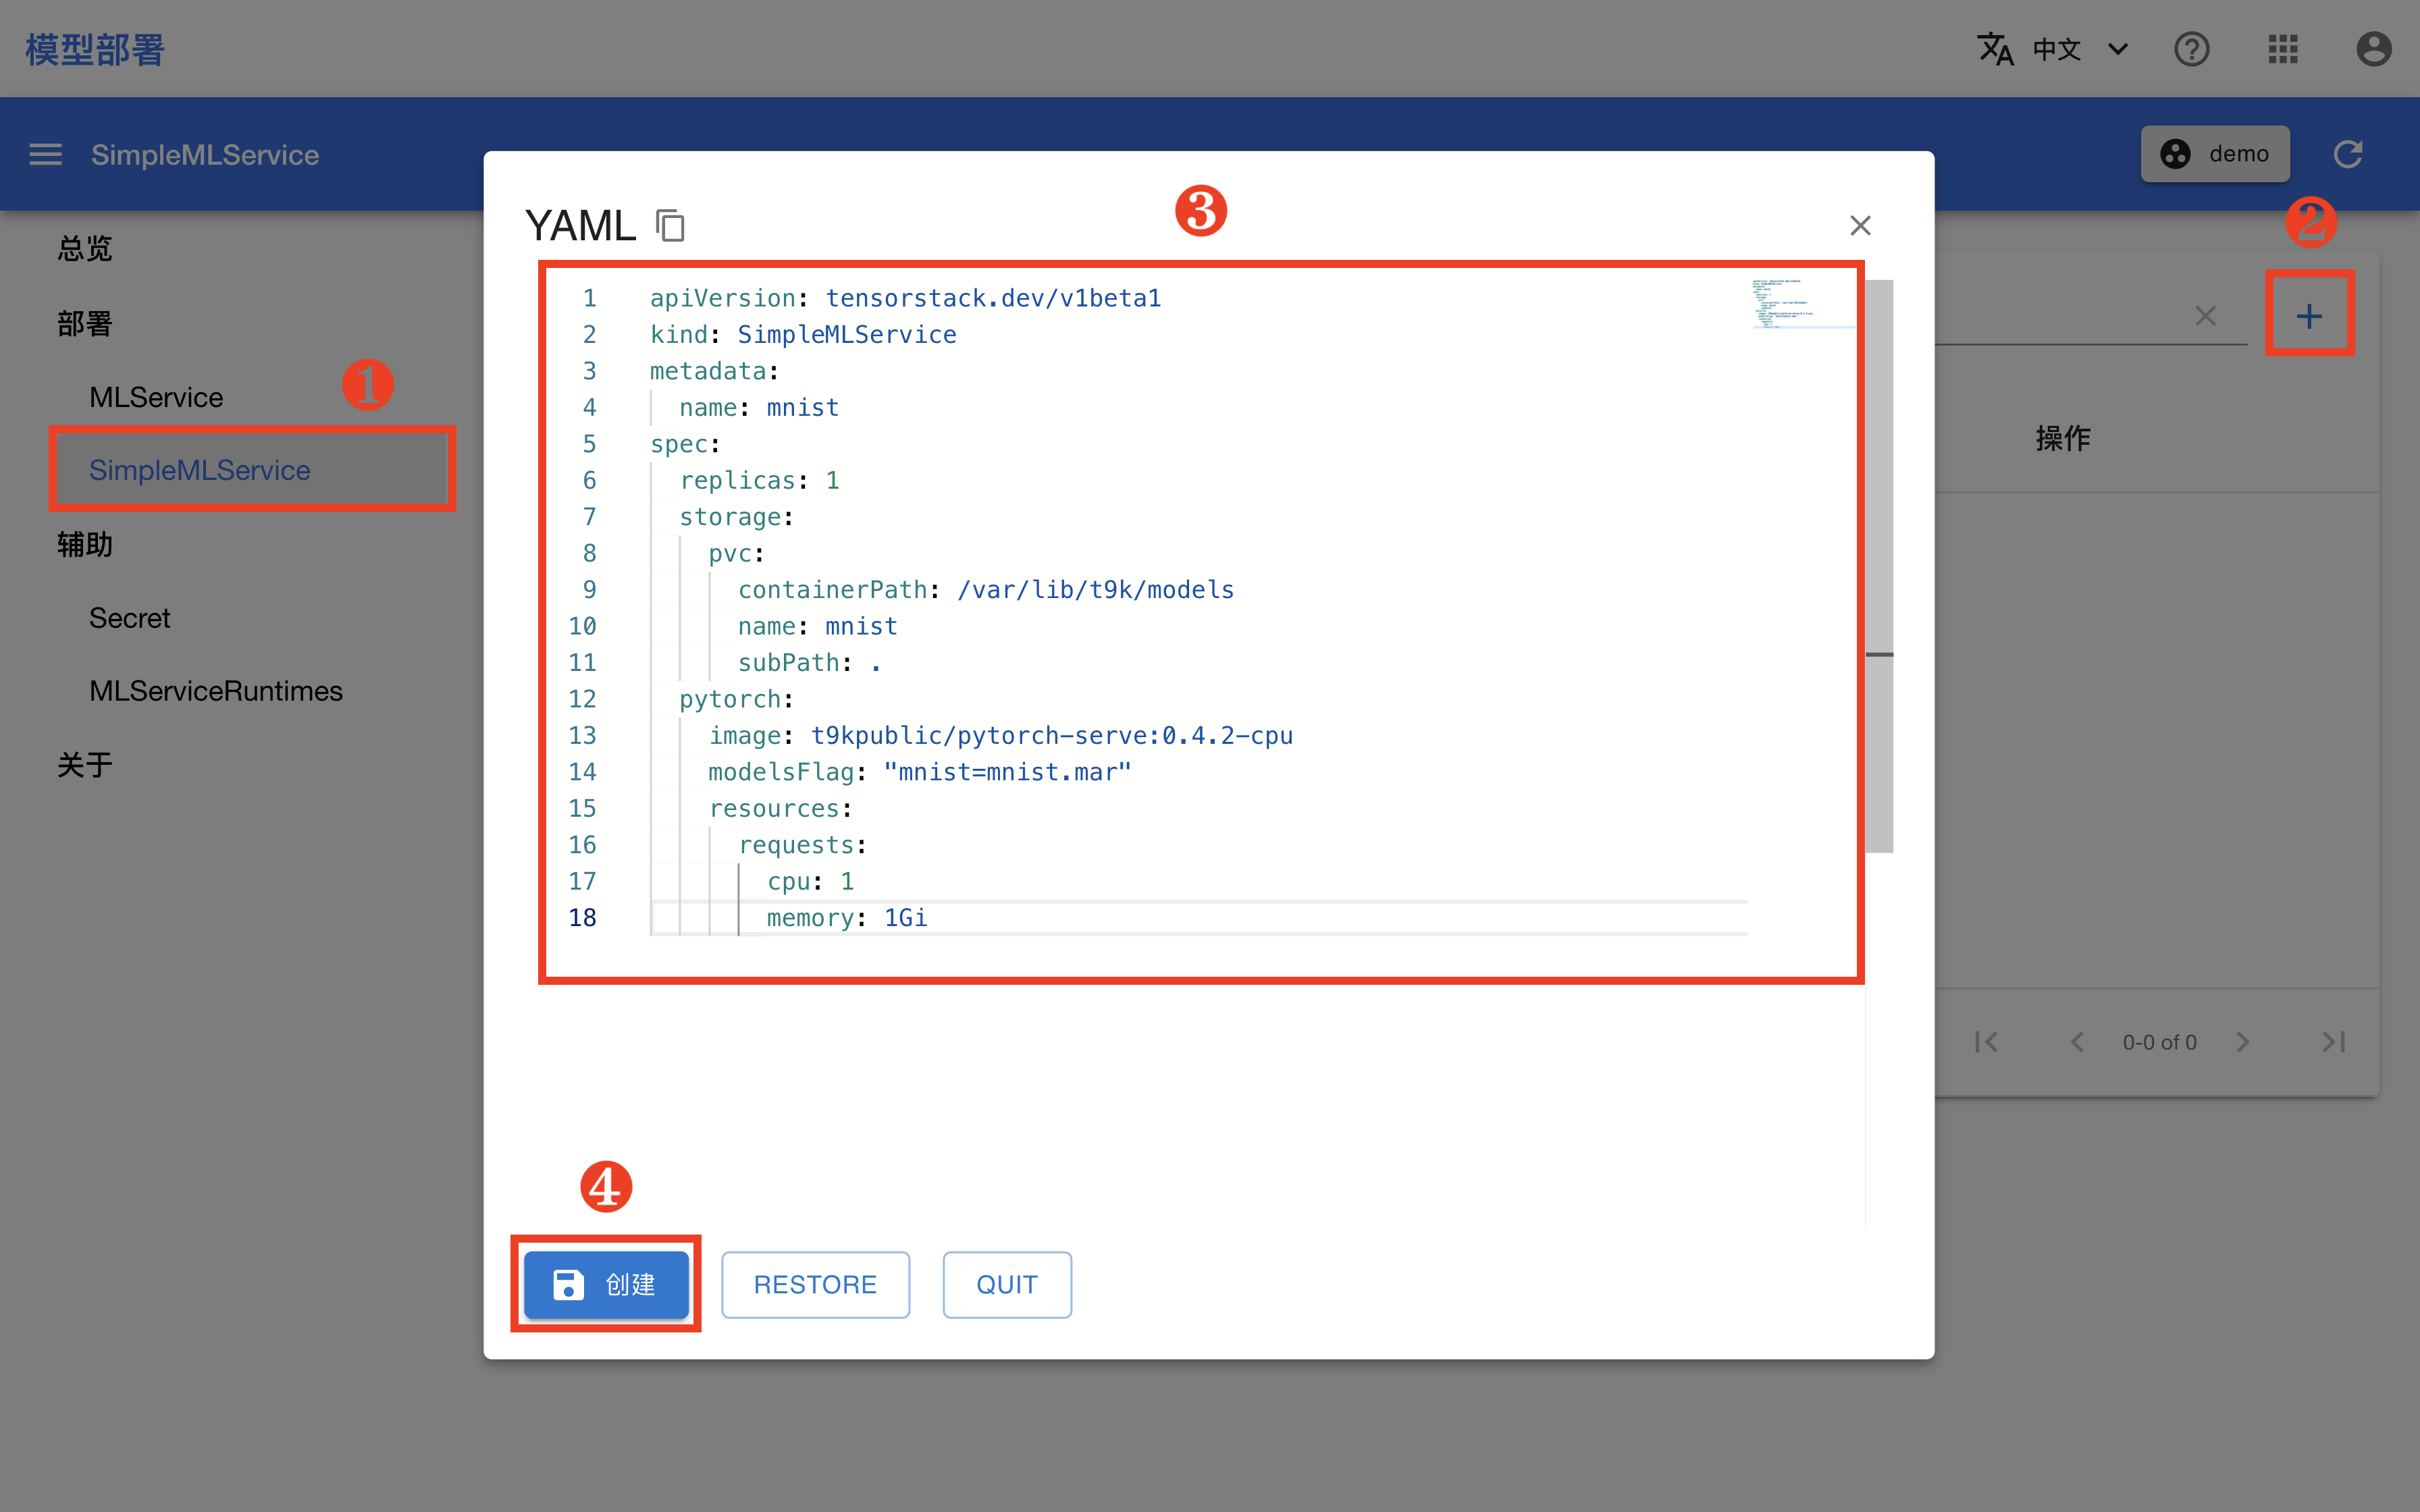Click 'containerPath' line in the editor
Viewport: 2420px width, 1512px height.
[x=986, y=590]
